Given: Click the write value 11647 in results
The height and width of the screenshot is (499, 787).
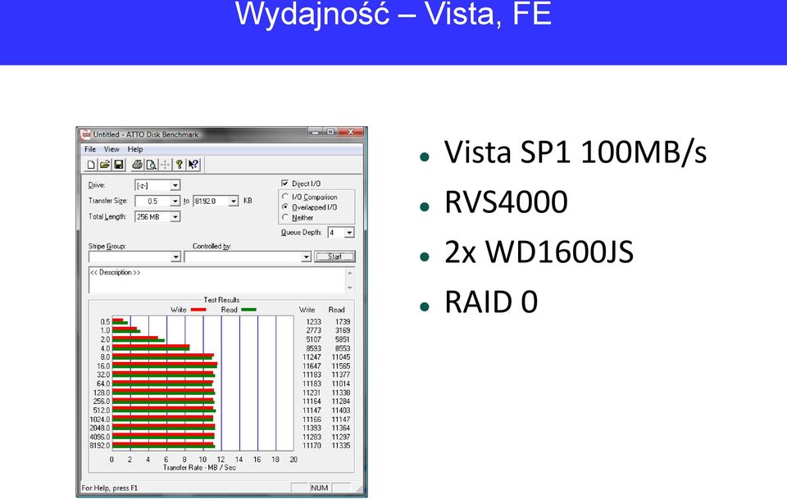Looking at the screenshot, I should point(312,366).
